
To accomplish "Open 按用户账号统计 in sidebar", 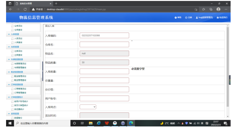I will point(21,101).
